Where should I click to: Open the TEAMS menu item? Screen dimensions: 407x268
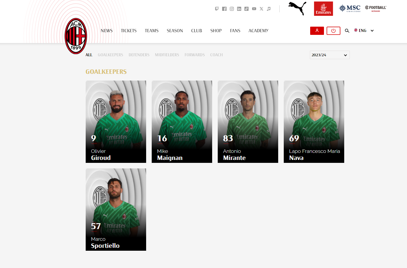pyautogui.click(x=151, y=31)
